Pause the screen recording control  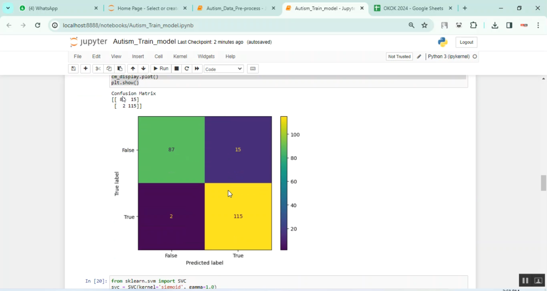(525, 280)
